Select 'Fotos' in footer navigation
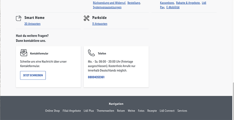 tap(141, 111)
